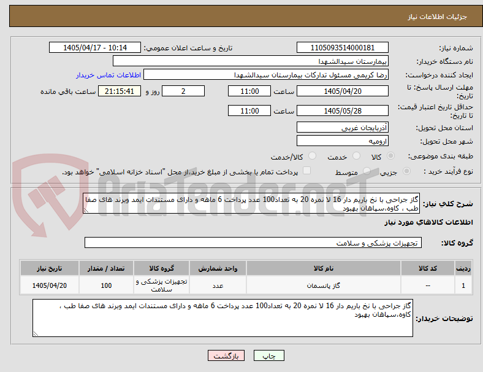Select the جزیی purchase type radio

(x=406, y=171)
